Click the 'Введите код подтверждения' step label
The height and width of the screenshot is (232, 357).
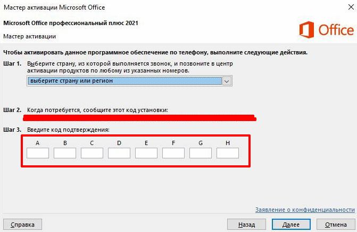click(68, 130)
